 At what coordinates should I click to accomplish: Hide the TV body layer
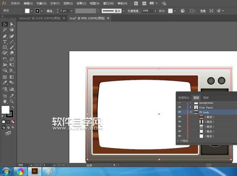[179, 112]
